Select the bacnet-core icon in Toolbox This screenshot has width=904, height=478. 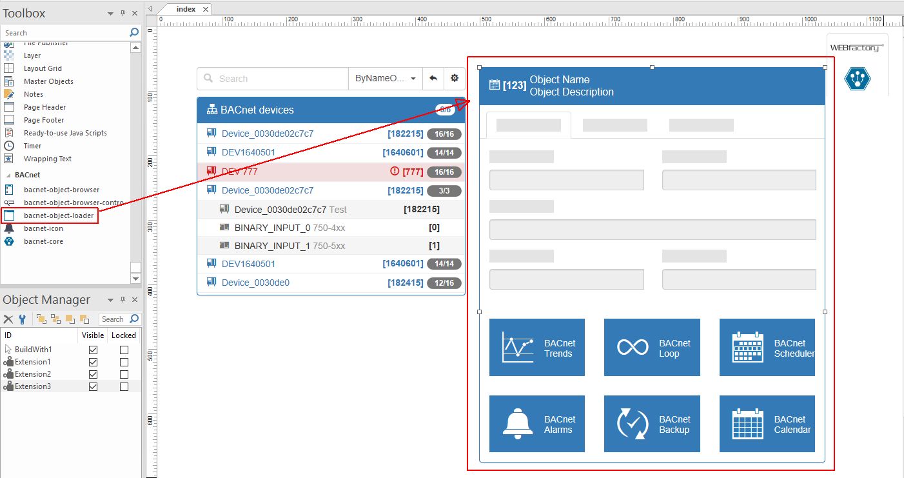tap(9, 241)
